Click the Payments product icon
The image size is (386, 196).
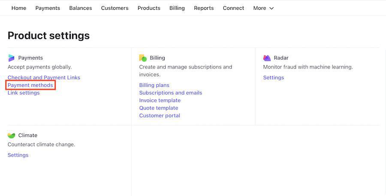pyautogui.click(x=11, y=58)
